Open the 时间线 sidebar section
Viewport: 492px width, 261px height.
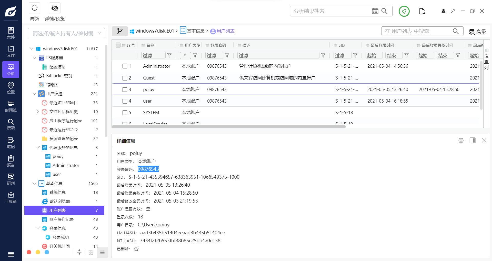11,106
